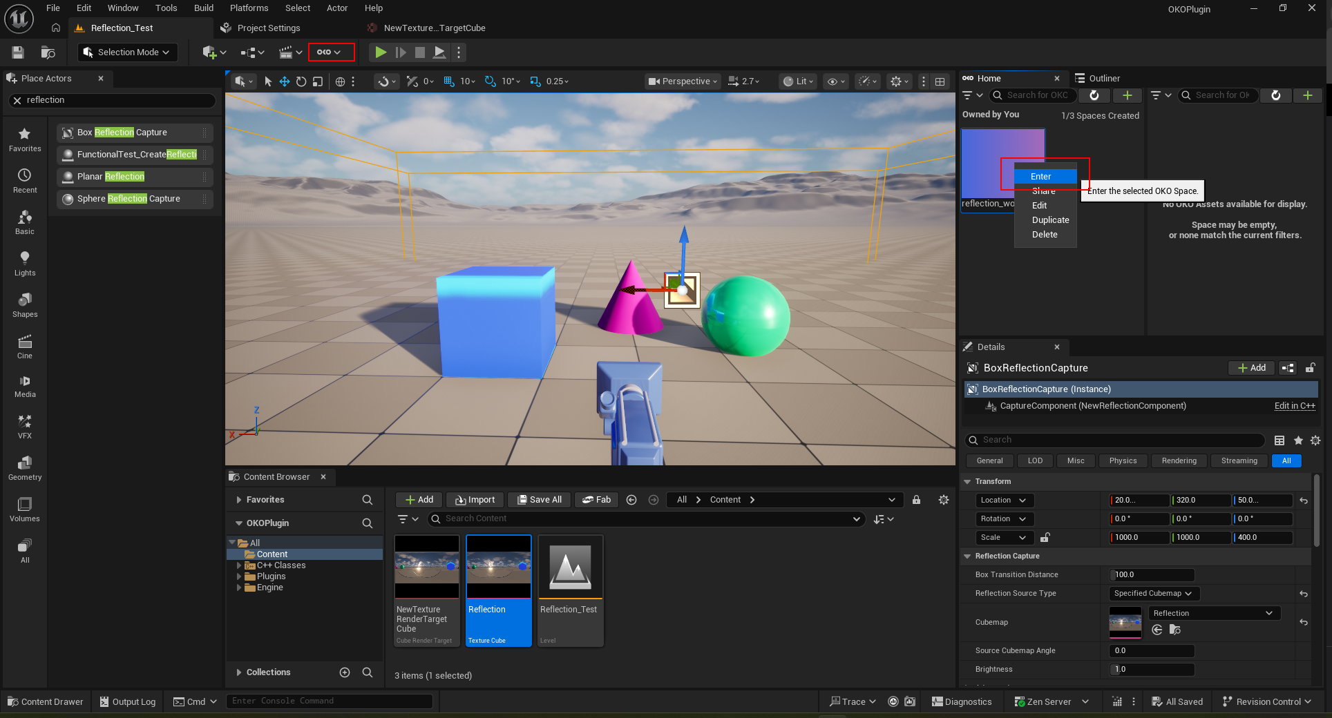
Task: Open viewport Show flags eye menu
Action: pos(836,81)
